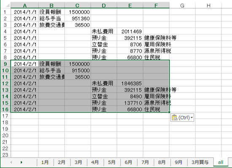Click 雇用保険料 cell in row 14
The image size is (232, 168).
[156, 96]
